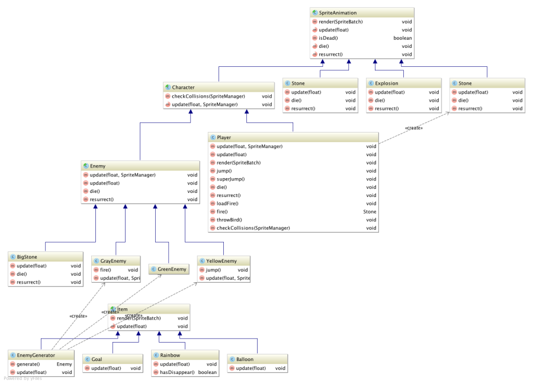This screenshot has width=533, height=384.
Task: Click the method icon beside loadFire()
Action: pos(213,204)
